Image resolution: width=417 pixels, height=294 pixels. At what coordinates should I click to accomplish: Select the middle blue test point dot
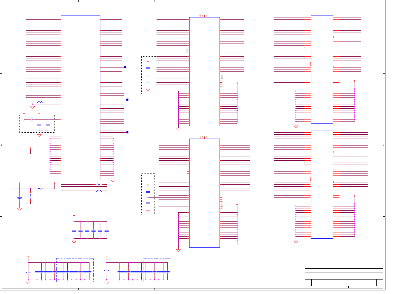click(127, 100)
